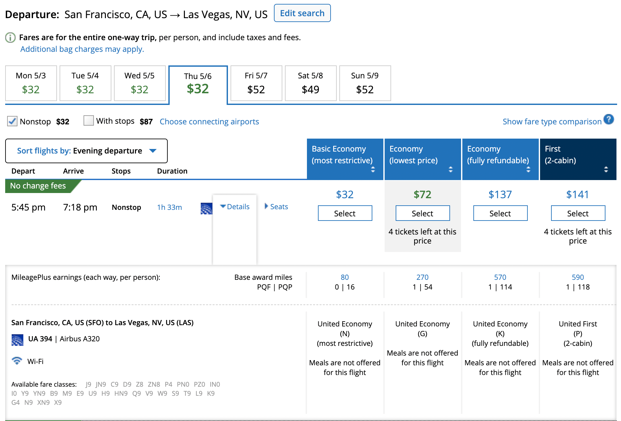The height and width of the screenshot is (421, 621).
Task: Click United Economy (G) fare description
Action: 423,329
